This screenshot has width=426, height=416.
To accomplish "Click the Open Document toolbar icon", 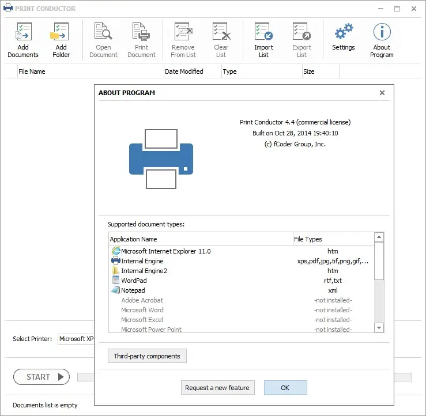I will pos(103,32).
